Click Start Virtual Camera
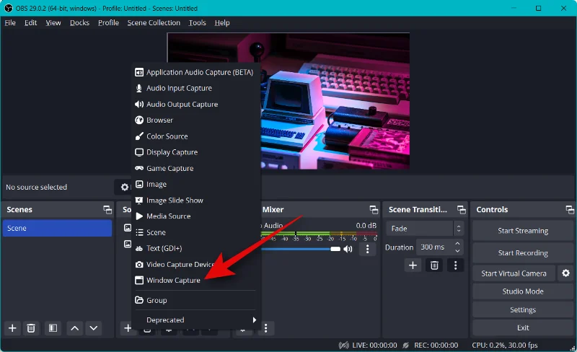The width and height of the screenshot is (577, 352). tap(514, 273)
